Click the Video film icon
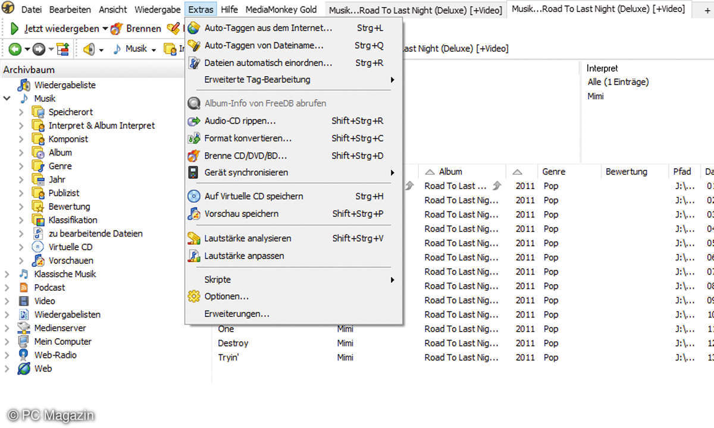714x428 pixels. 24,301
